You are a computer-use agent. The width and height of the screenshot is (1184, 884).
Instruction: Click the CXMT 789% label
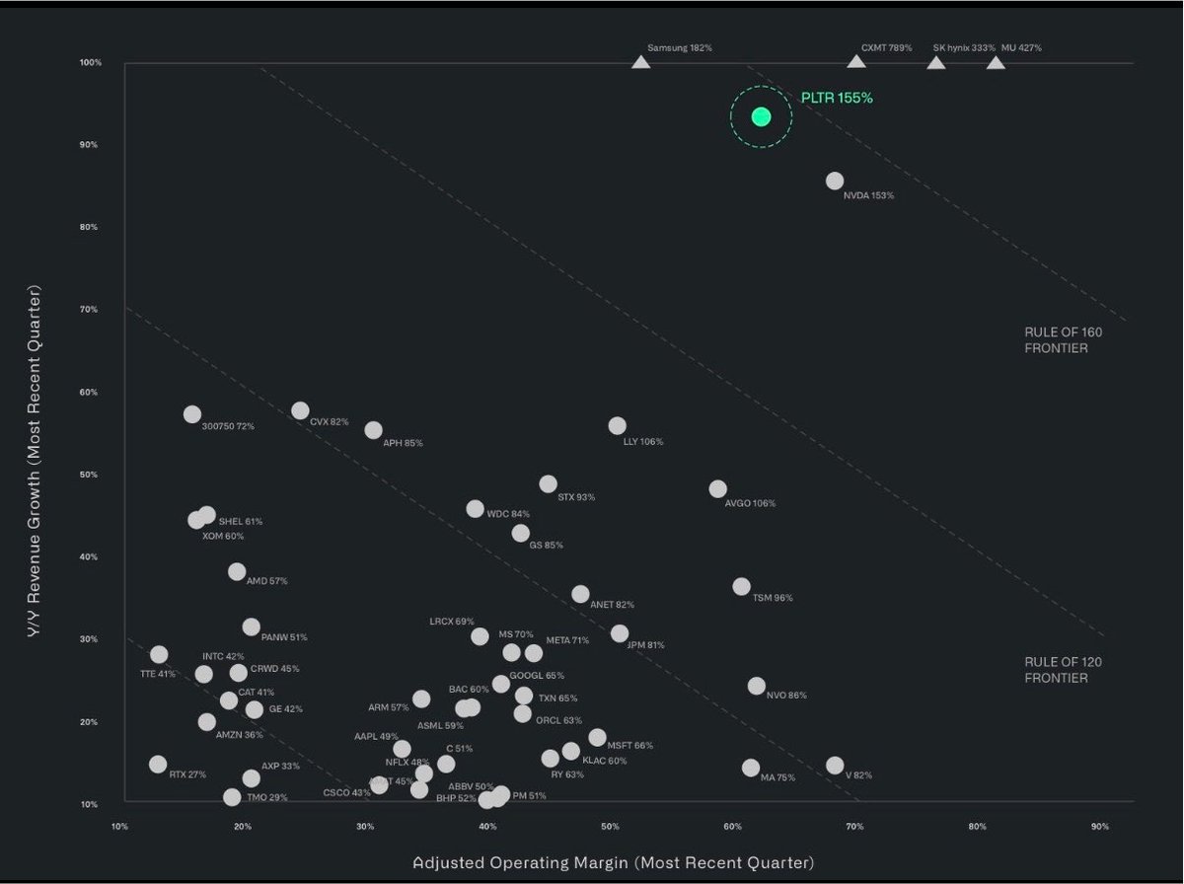point(886,47)
